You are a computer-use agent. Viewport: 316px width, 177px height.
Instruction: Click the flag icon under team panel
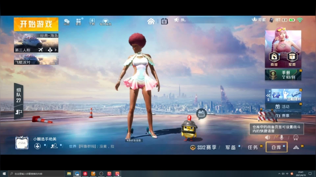pyautogui.click(x=18, y=112)
